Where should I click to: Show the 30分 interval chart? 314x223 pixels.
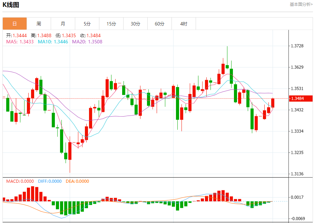[135, 24]
